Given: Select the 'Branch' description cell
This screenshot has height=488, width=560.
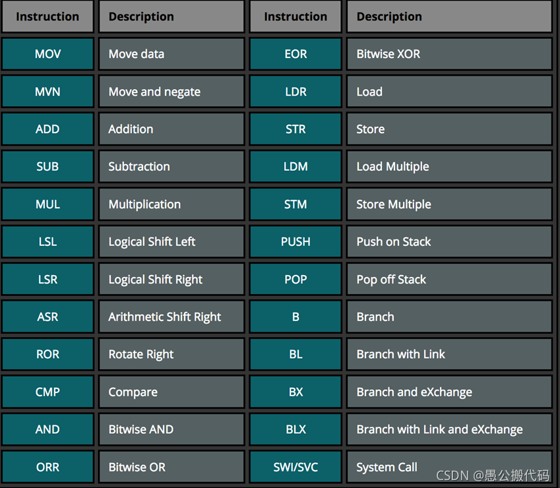Looking at the screenshot, I should point(450,317).
